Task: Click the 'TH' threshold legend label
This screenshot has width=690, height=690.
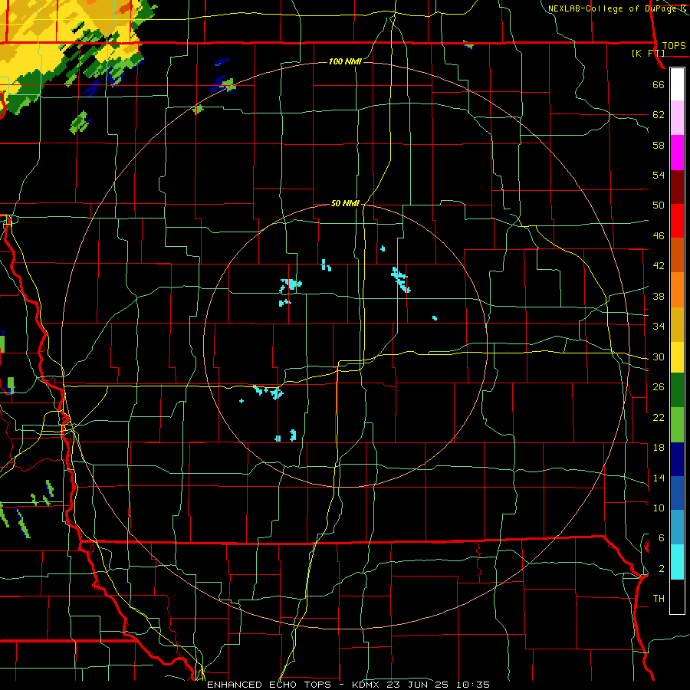Action: pos(659,599)
